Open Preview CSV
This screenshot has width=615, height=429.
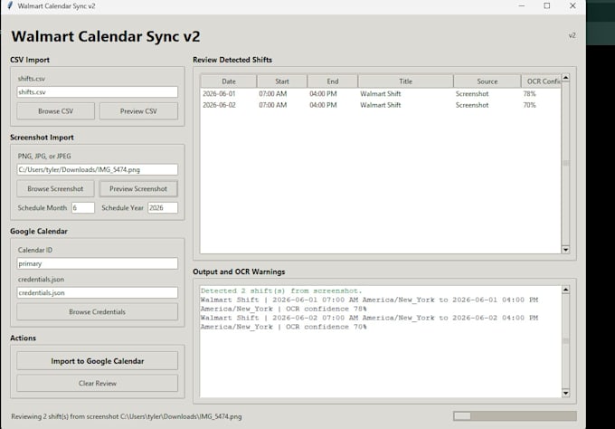pos(138,111)
